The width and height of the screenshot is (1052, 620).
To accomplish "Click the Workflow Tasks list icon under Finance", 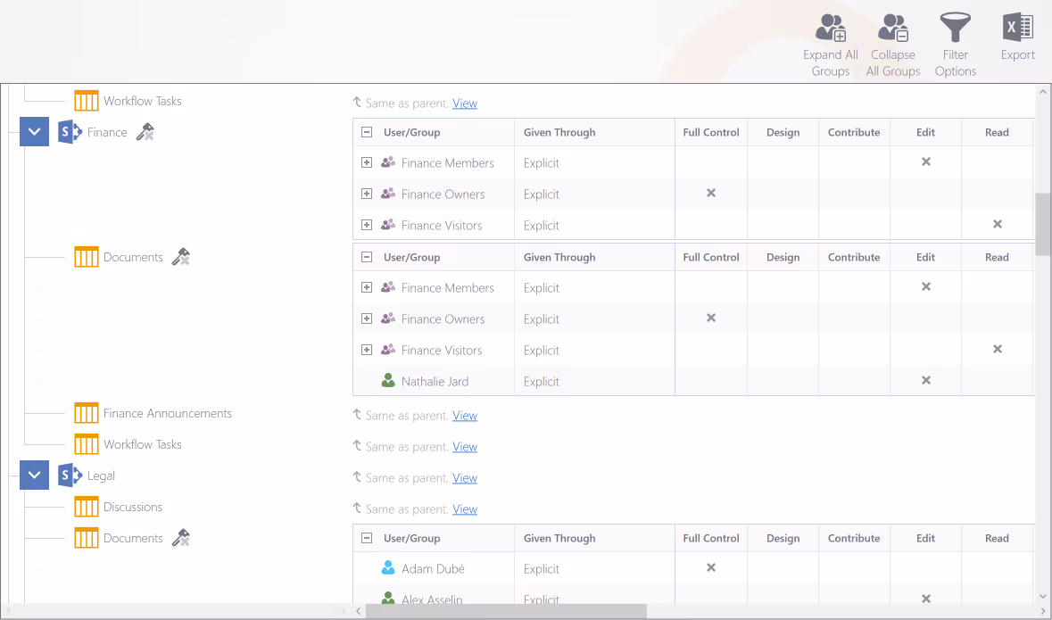I will [86, 444].
